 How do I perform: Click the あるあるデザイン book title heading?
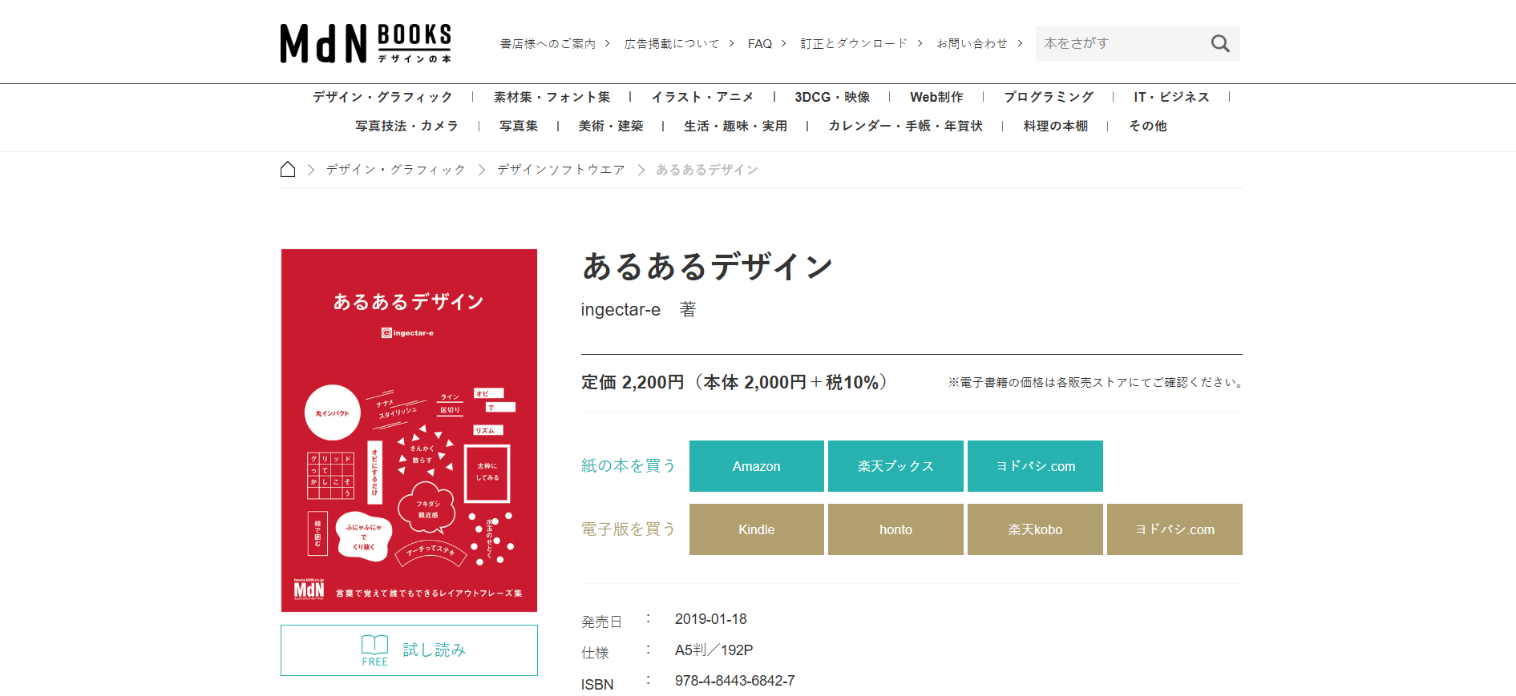coord(708,266)
